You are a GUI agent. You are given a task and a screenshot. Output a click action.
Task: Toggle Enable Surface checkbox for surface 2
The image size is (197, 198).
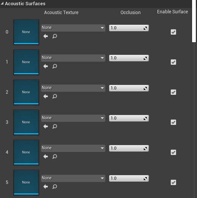[x=173, y=92]
